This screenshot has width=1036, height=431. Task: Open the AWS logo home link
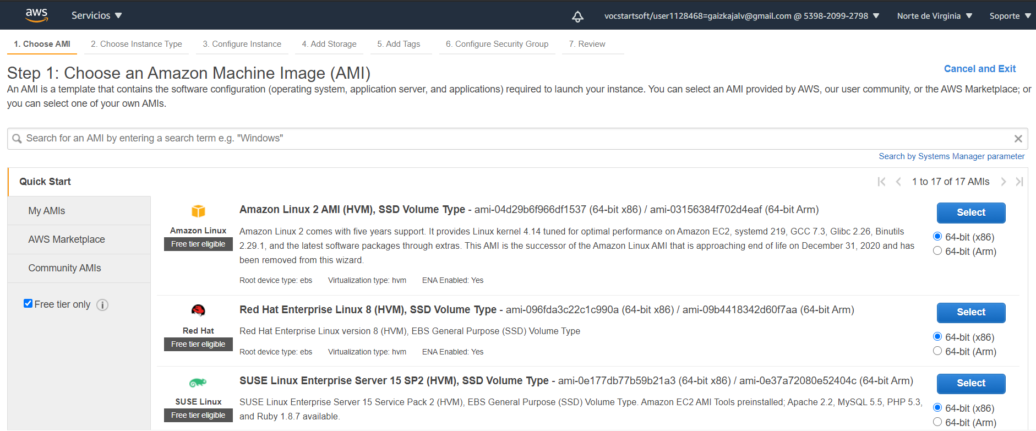click(x=36, y=15)
